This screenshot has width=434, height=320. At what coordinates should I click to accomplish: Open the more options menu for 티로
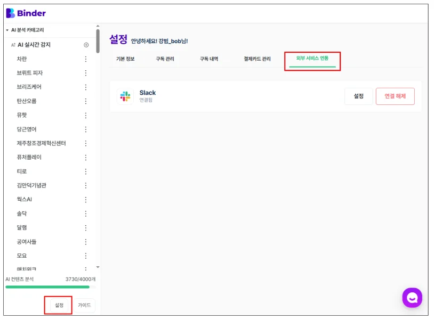pyautogui.click(x=86, y=171)
